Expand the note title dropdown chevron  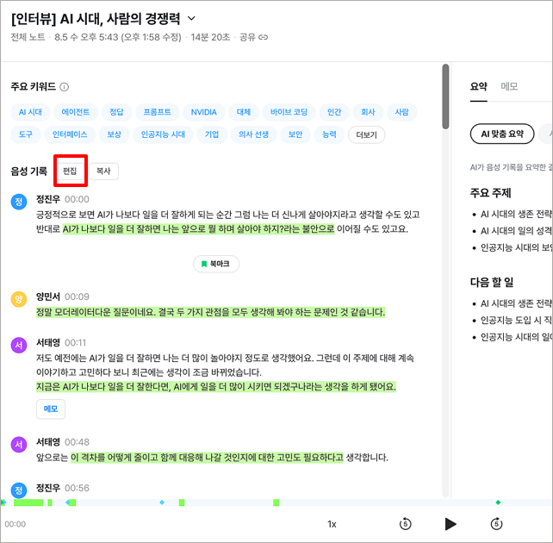tap(191, 18)
